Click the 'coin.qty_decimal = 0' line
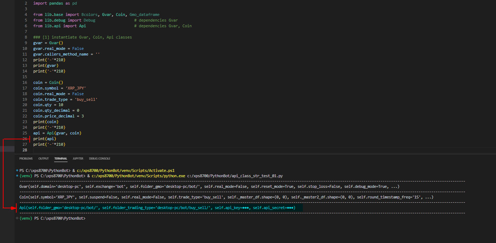Viewport: 496px width, 243px height. pyautogui.click(x=56, y=111)
